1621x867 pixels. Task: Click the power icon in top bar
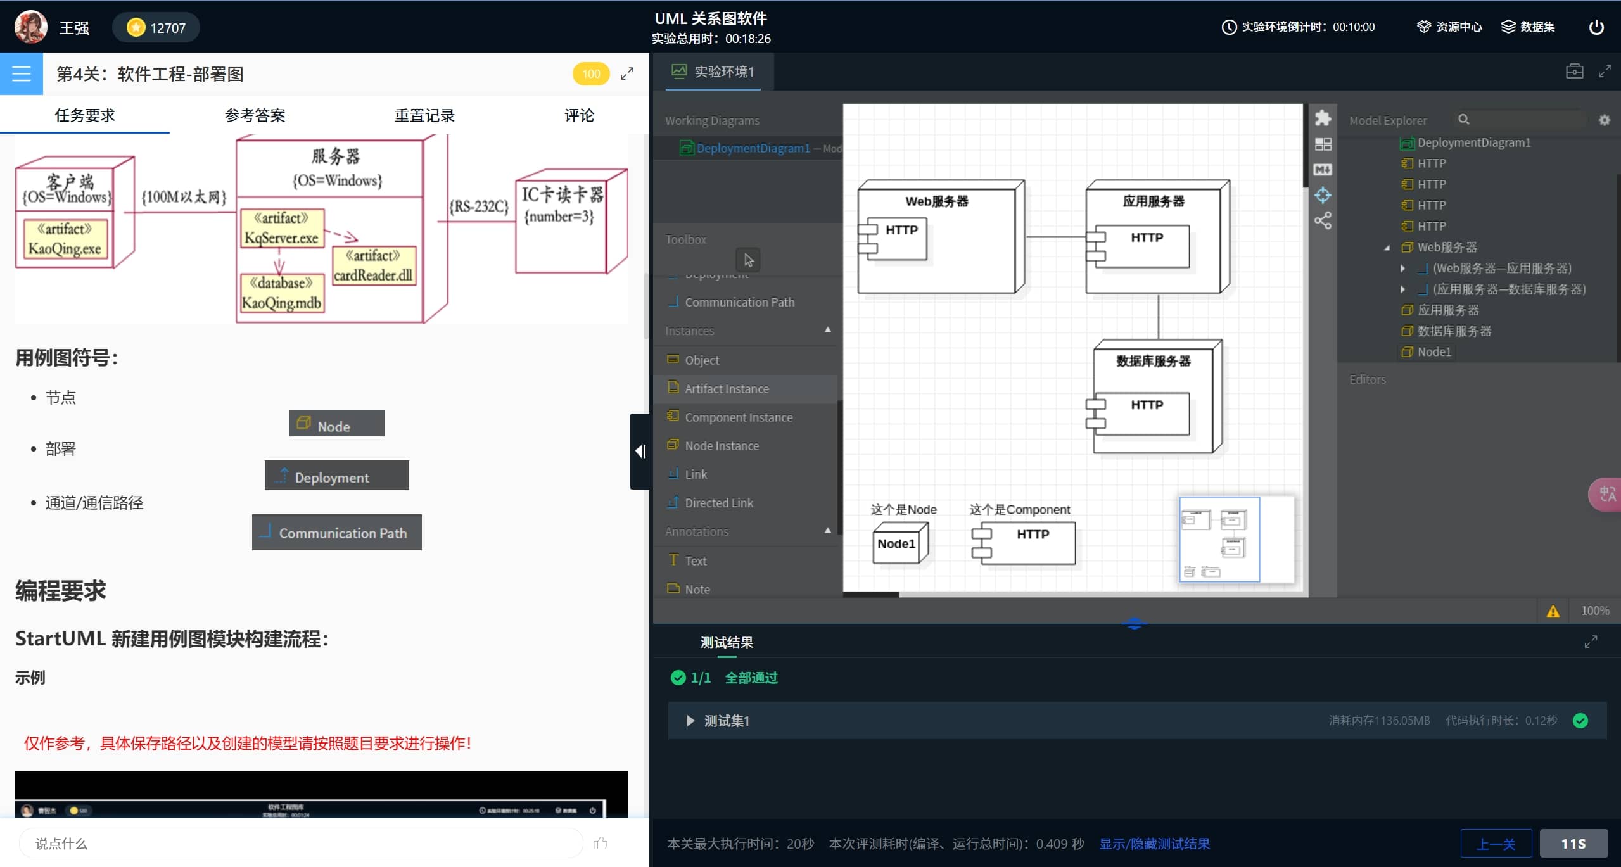pos(1596,27)
